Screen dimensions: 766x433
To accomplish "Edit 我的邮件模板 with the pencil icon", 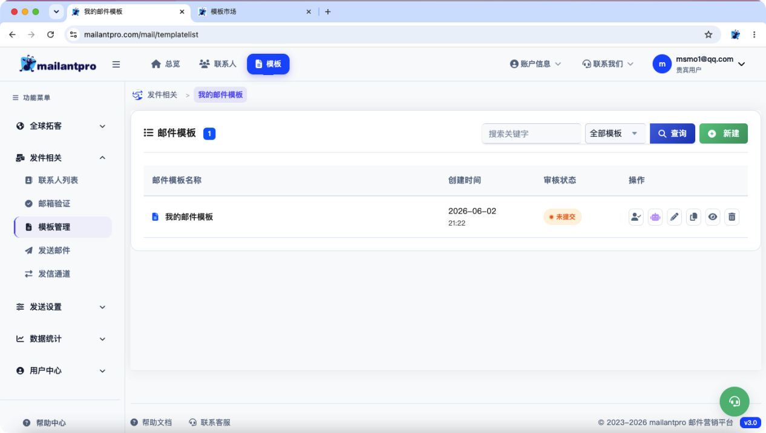I will pos(675,217).
